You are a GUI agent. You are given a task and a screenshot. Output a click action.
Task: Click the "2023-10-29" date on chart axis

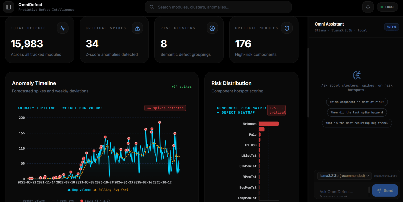(x=104, y=182)
